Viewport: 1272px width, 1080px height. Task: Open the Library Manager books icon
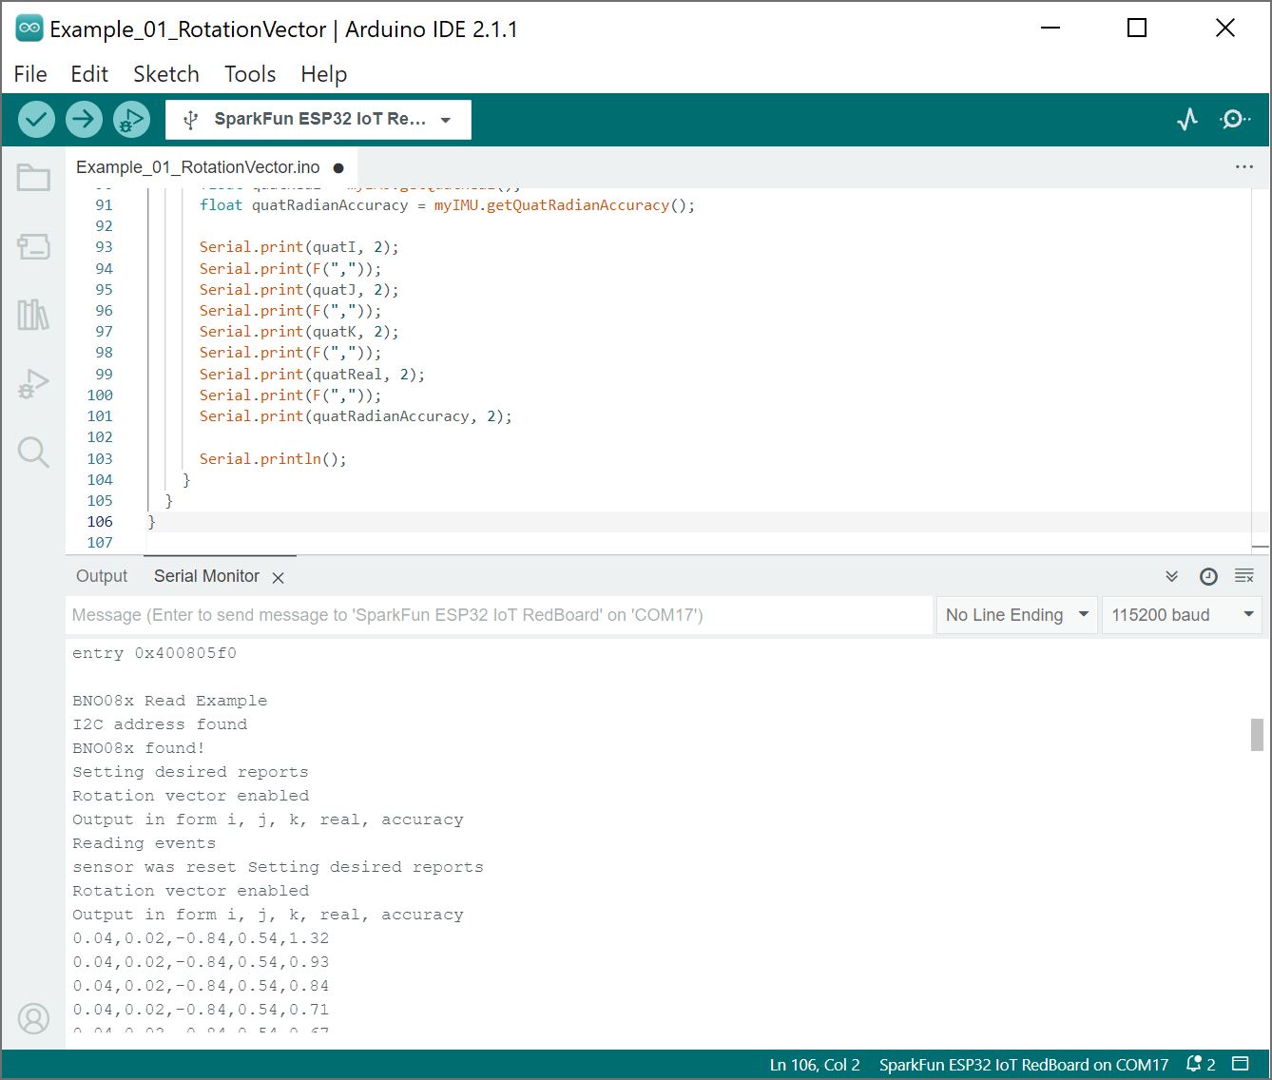pyautogui.click(x=33, y=315)
